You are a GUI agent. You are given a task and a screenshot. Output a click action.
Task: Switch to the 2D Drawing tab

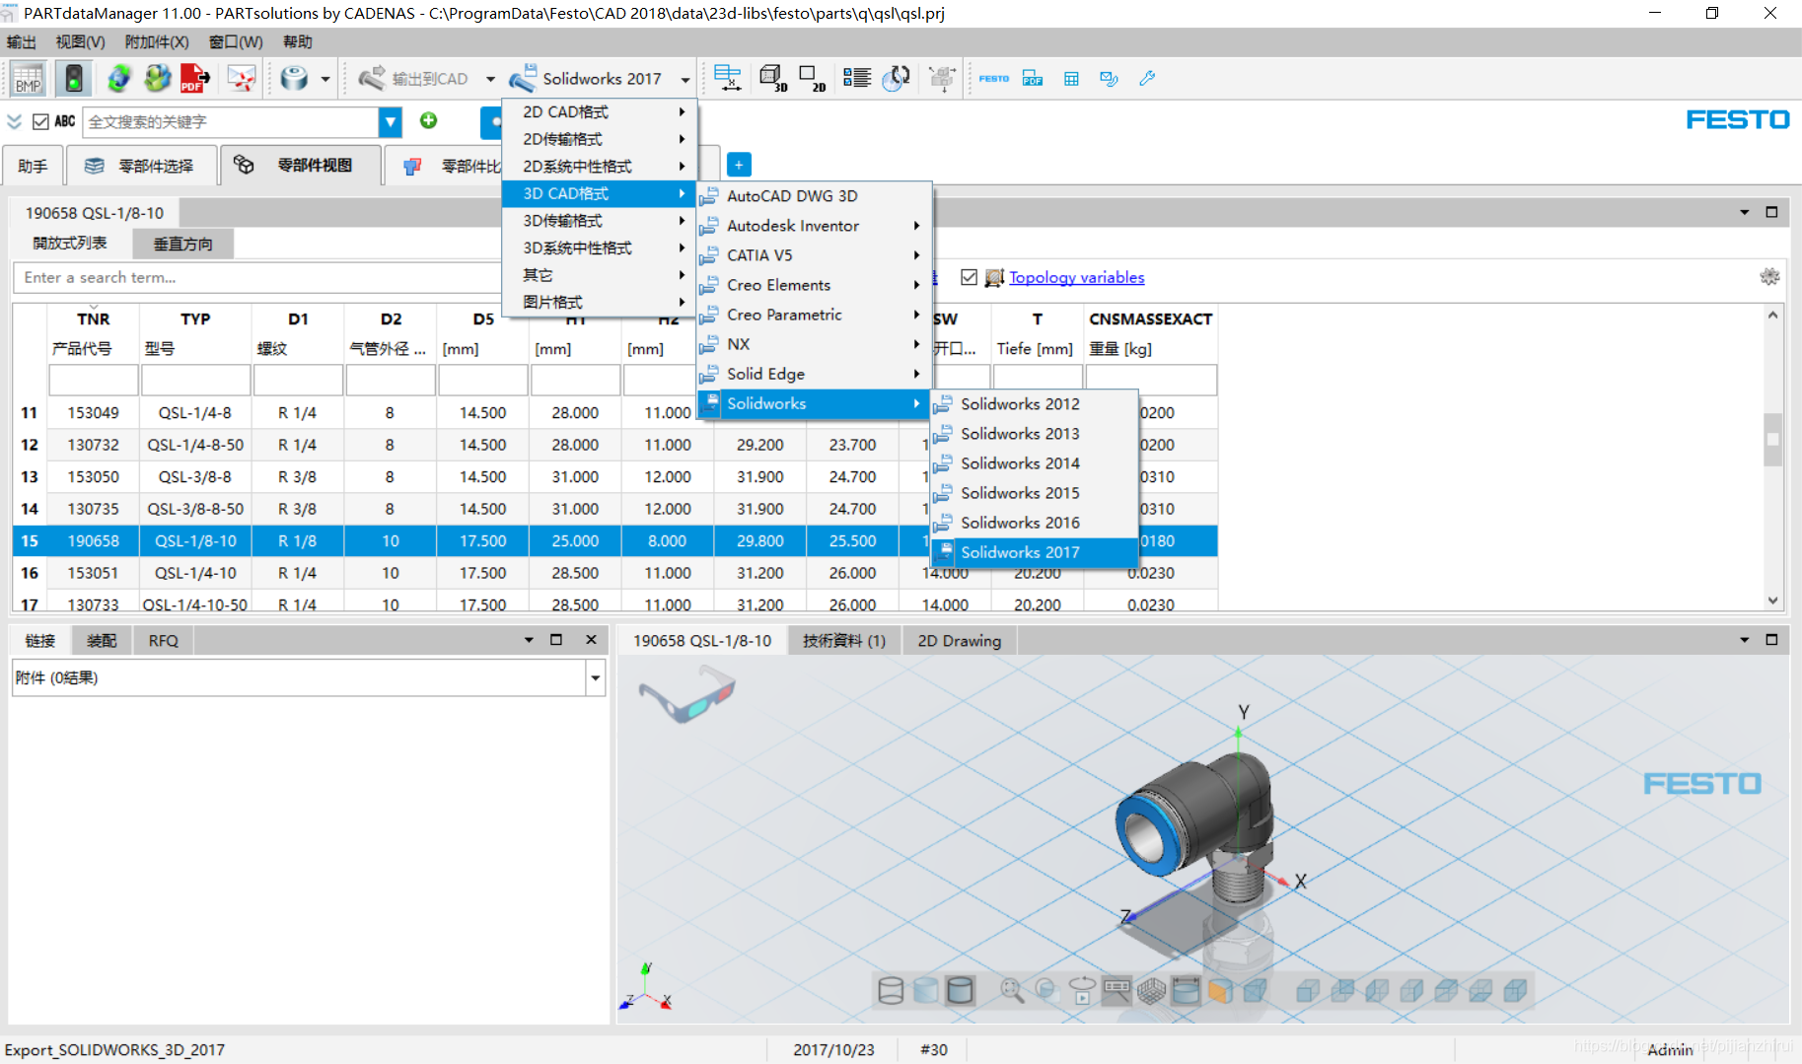pos(959,641)
